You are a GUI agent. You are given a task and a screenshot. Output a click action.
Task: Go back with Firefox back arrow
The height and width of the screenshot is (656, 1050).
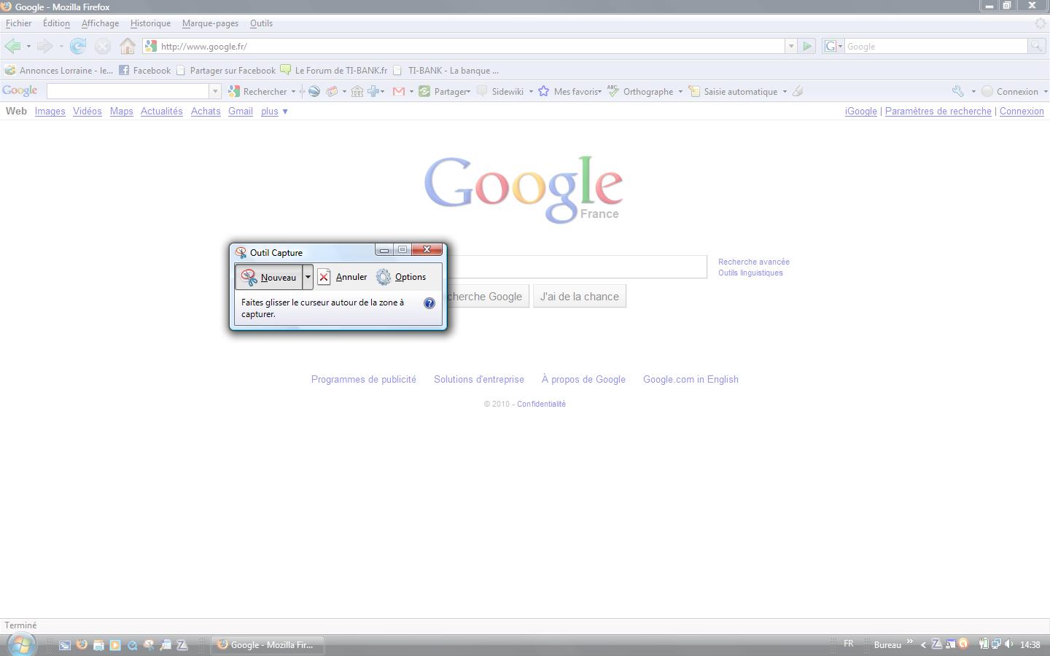[12, 46]
